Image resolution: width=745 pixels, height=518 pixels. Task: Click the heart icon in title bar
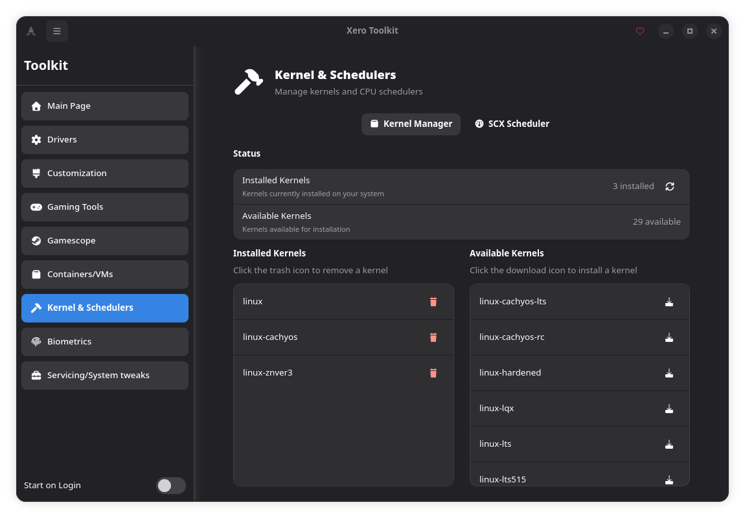(x=640, y=31)
